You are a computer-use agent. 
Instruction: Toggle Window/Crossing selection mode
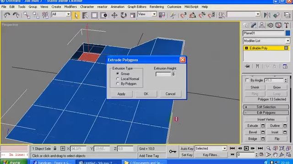(103, 15)
